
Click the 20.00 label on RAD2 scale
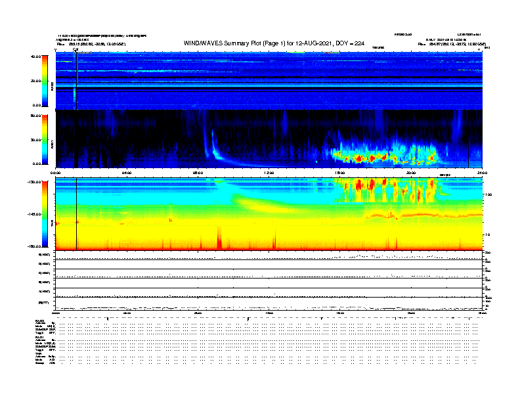point(36,81)
